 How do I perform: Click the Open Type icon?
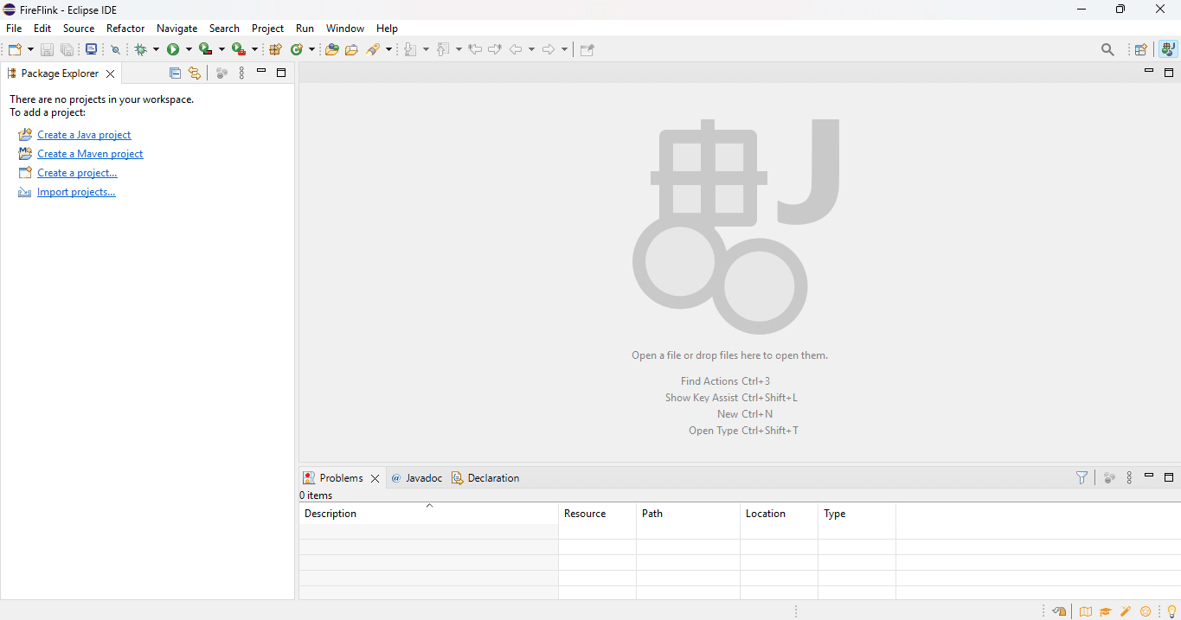332,49
